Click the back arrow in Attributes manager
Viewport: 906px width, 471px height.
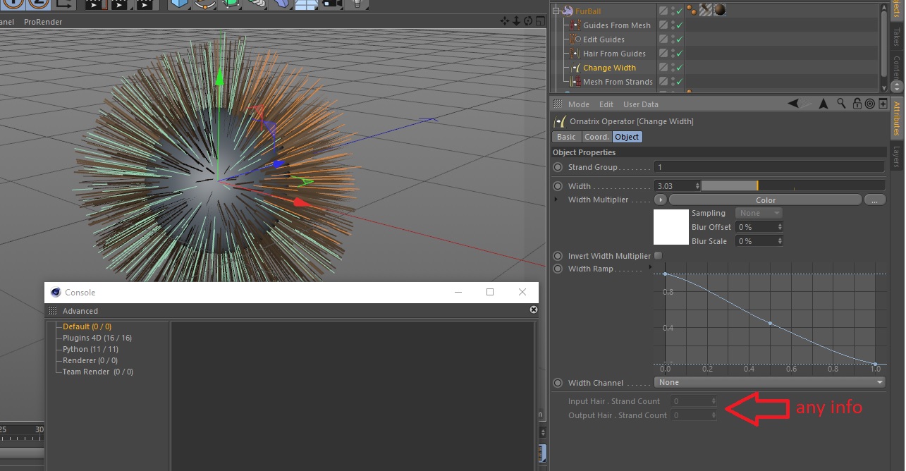coord(795,104)
